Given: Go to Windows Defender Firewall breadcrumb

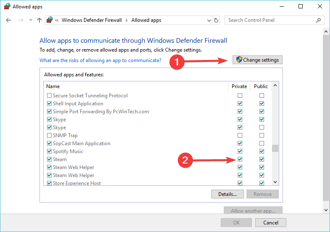Looking at the screenshot, I should [92, 20].
